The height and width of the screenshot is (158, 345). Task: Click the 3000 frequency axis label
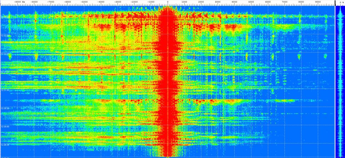click(x=218, y=1)
